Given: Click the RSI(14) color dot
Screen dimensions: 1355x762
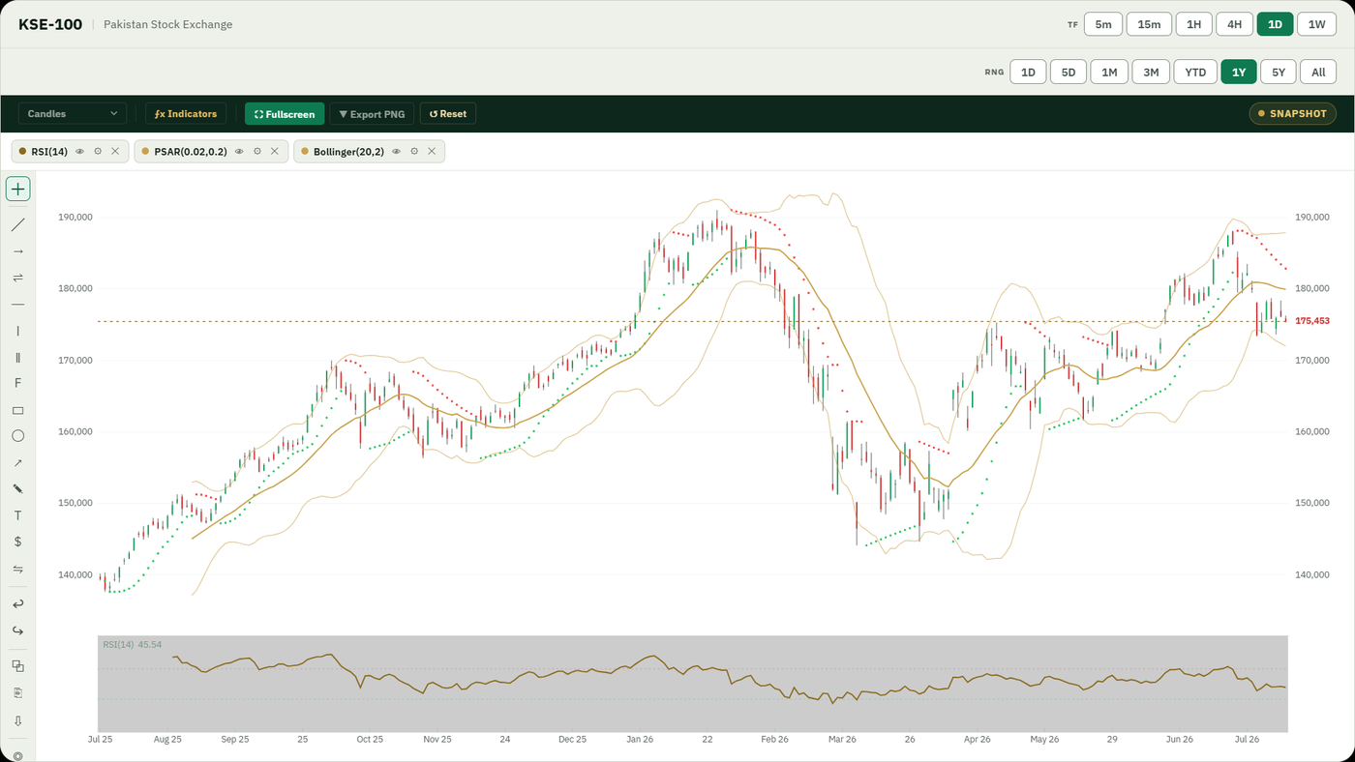Looking at the screenshot, I should pyautogui.click(x=23, y=151).
